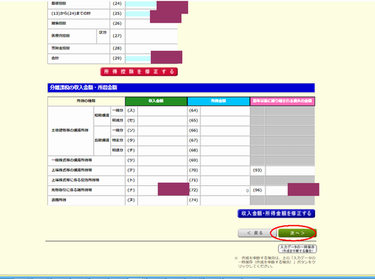Click the (68) code cell
This screenshot has height=279, width=375.
193,151
